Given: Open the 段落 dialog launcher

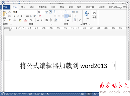Looking at the screenshot, I should click(x=81, y=24).
